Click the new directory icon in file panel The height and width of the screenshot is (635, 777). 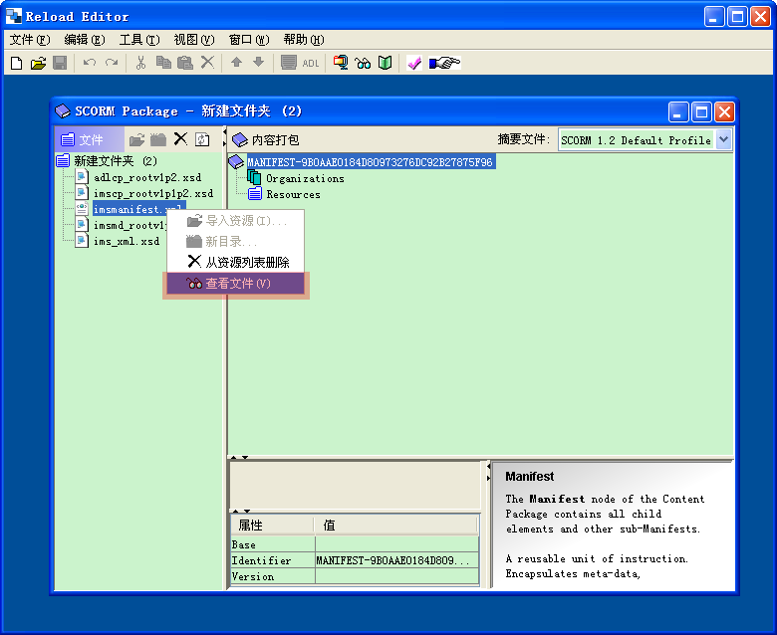(x=158, y=140)
